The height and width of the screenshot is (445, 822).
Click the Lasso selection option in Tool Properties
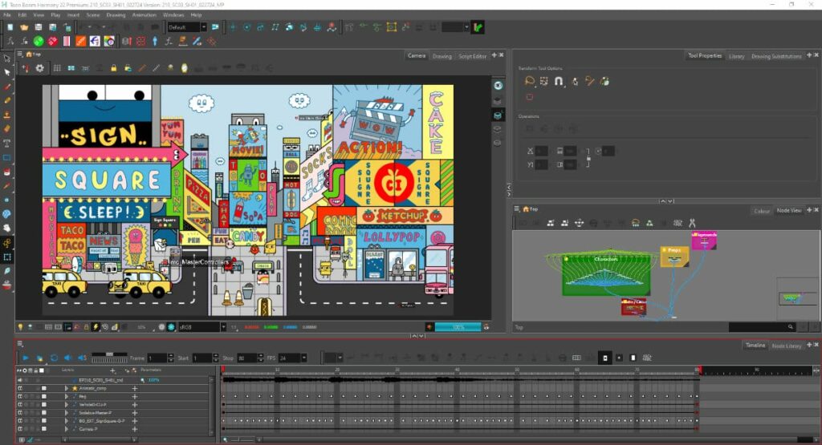tap(529, 81)
